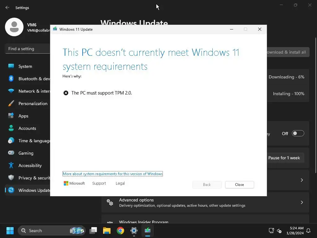Click the muted volume tray icon

(x=279, y=231)
